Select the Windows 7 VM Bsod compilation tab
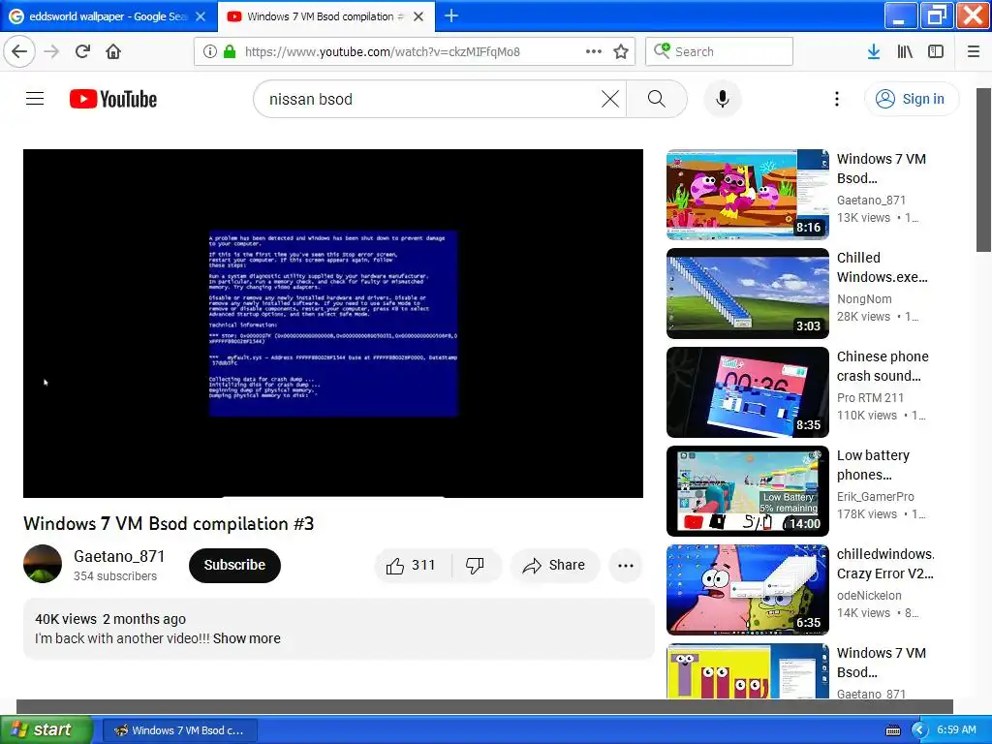 325,16
